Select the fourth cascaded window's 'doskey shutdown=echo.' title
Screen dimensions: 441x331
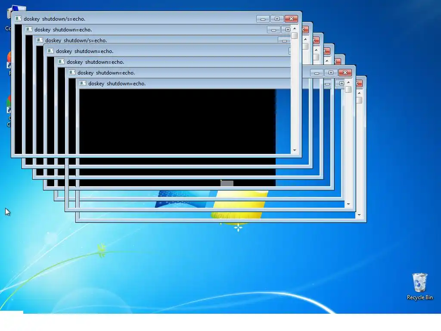[x=85, y=51]
